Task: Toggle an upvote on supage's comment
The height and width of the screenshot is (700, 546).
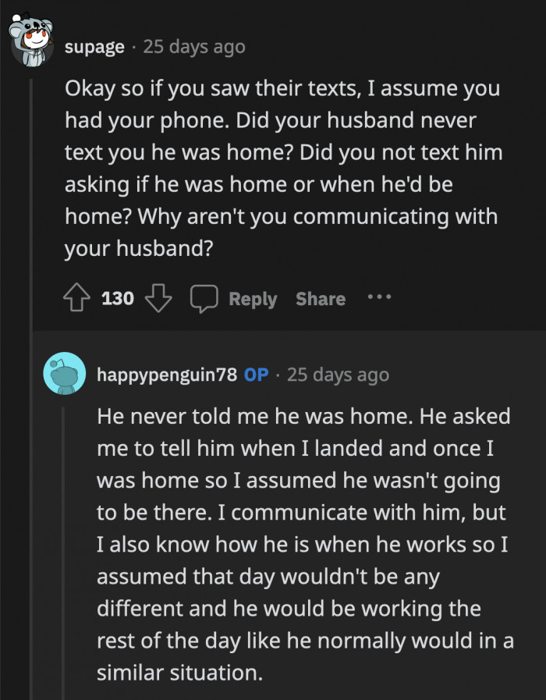Action: (x=76, y=297)
